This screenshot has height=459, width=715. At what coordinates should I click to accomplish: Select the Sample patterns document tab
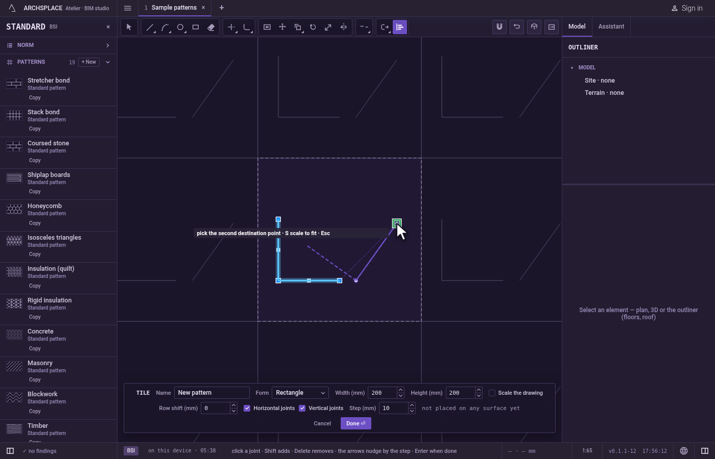click(x=174, y=8)
